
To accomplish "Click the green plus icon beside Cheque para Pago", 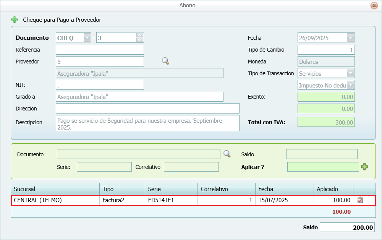I will click(15, 19).
